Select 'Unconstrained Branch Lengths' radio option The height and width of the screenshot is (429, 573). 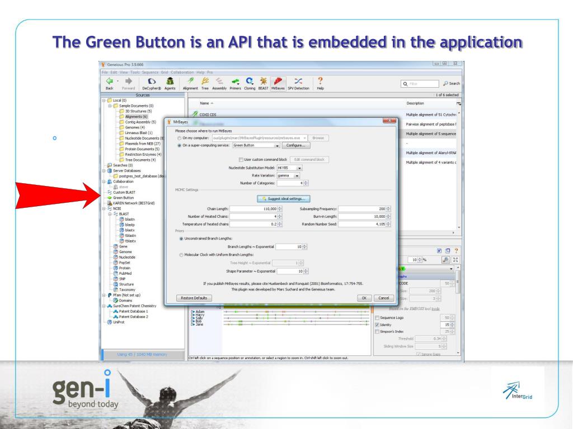(181, 239)
